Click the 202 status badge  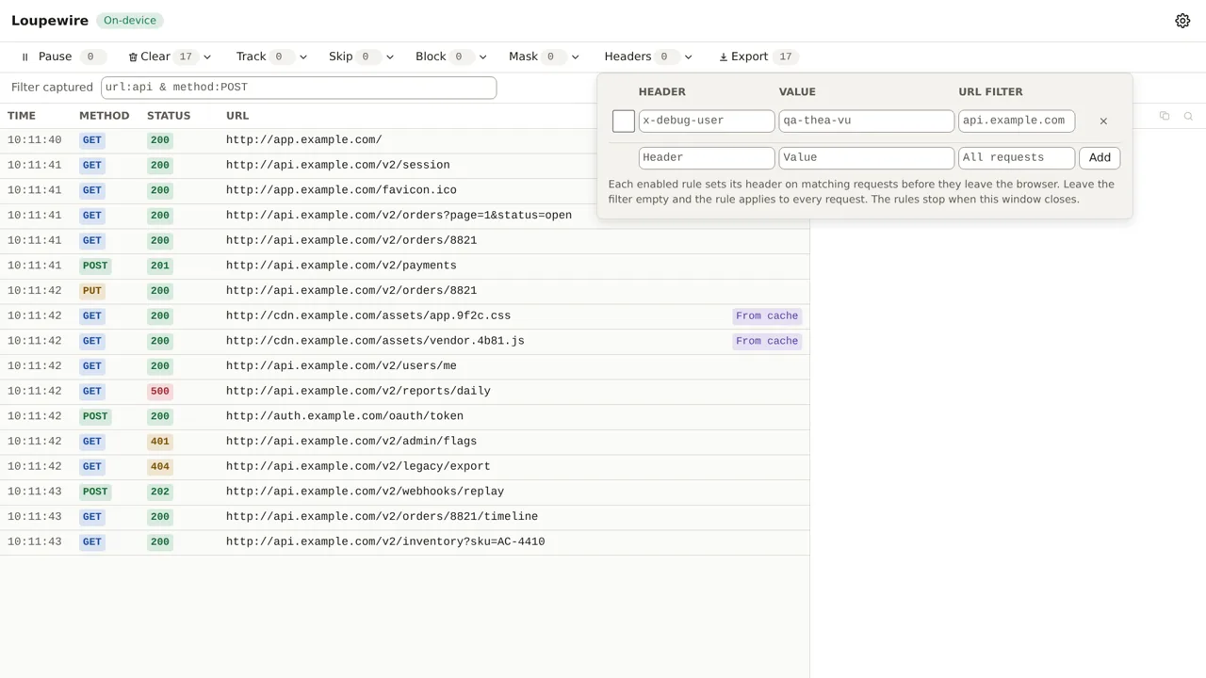pyautogui.click(x=160, y=492)
